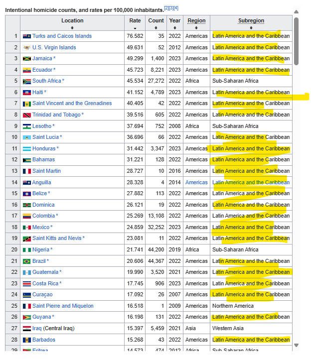311x360 pixels.
Task: Click the Lesotho flag icon
Action: [x=26, y=126]
